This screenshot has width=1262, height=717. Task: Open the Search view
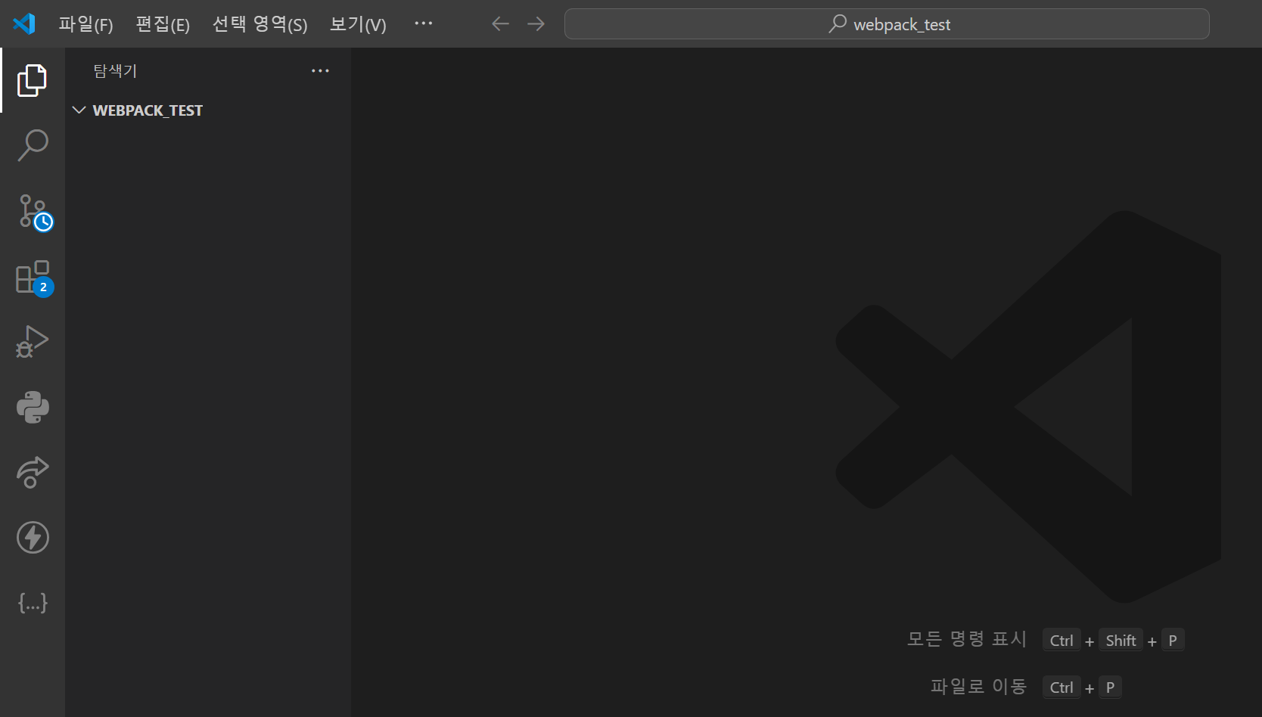pos(33,145)
